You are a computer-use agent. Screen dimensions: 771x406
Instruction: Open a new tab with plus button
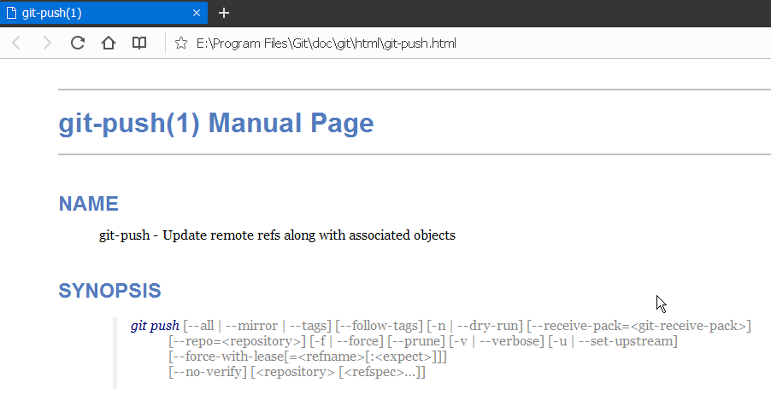click(224, 13)
